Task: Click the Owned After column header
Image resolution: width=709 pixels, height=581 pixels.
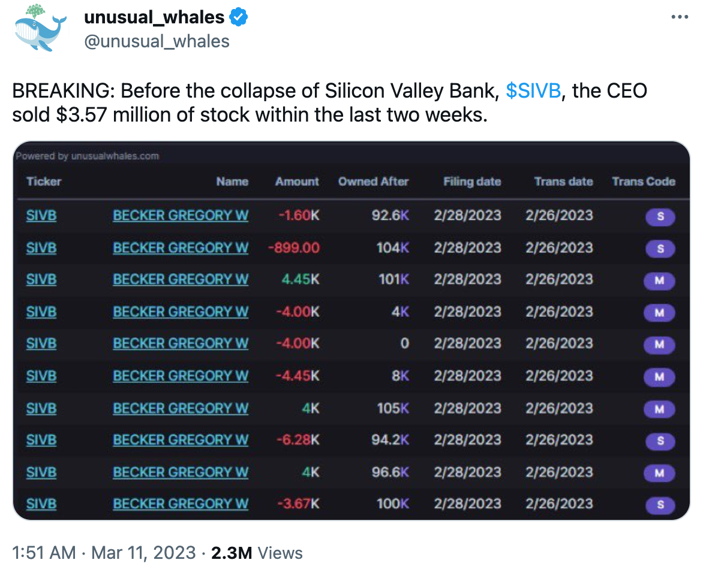Action: [374, 181]
